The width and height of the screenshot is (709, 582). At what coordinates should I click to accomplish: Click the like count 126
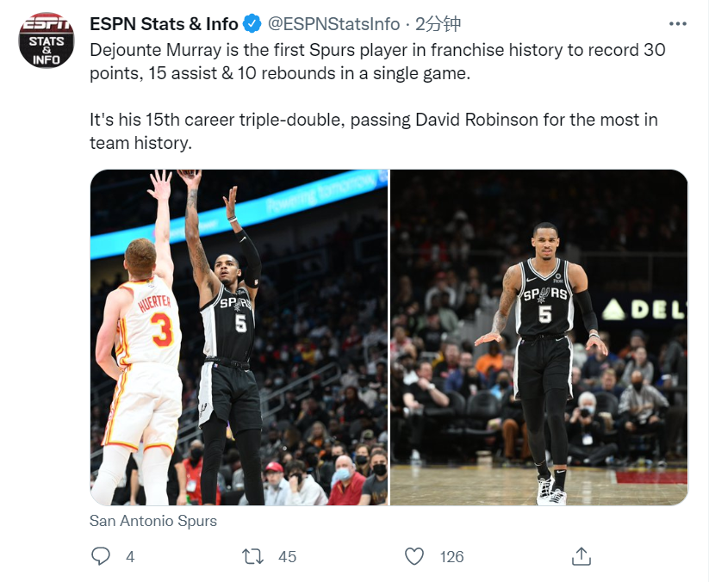tap(451, 557)
